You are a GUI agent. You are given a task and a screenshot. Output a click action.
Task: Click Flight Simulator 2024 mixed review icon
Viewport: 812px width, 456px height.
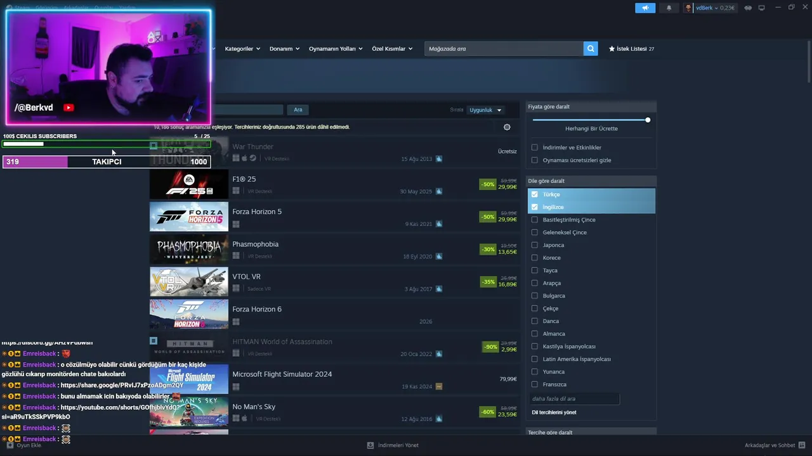point(438,386)
